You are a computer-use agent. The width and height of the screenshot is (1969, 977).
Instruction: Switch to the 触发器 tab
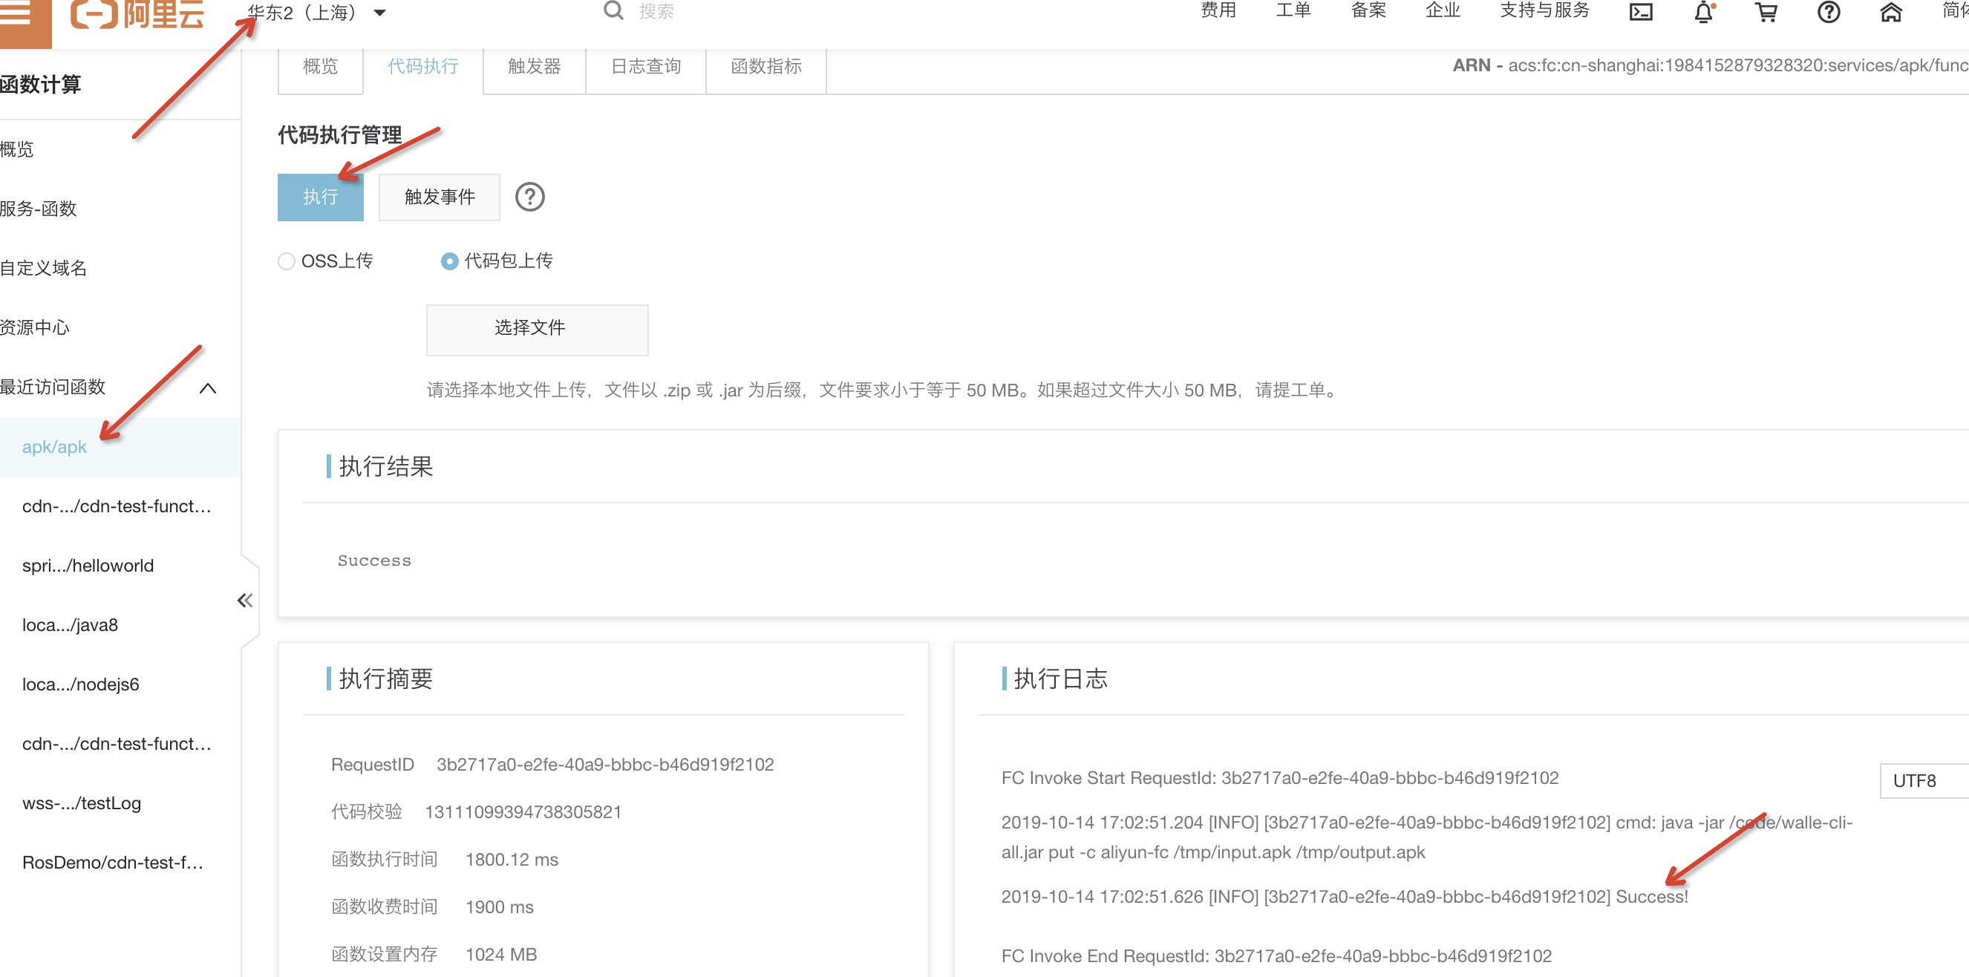pos(534,67)
